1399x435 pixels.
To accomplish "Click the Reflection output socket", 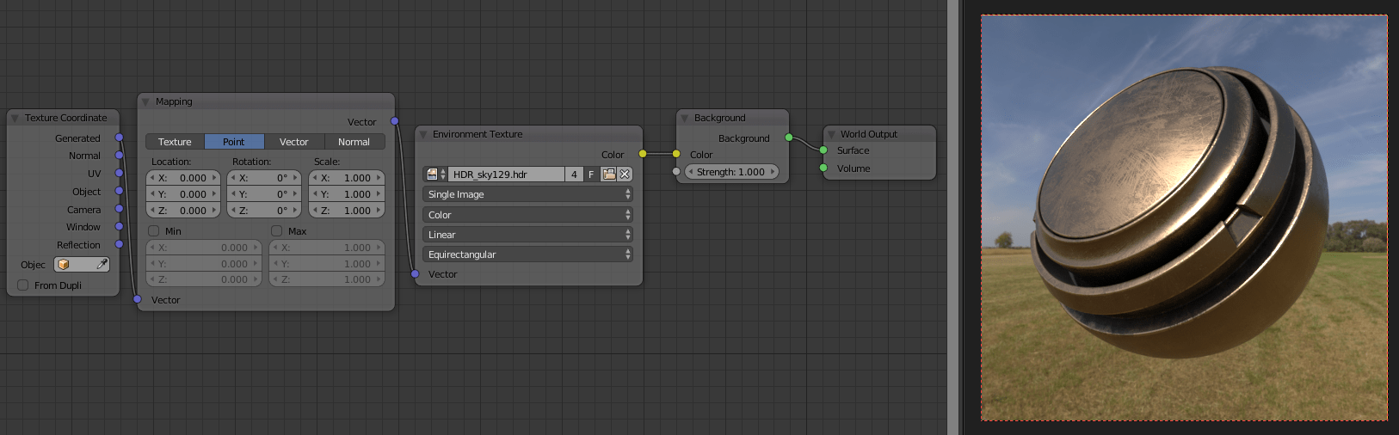I will (x=120, y=244).
